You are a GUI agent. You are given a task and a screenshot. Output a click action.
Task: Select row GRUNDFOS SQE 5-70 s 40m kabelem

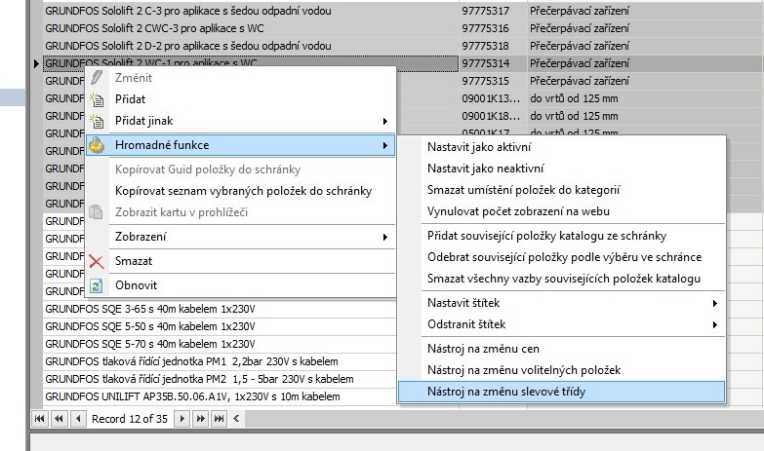click(220, 344)
